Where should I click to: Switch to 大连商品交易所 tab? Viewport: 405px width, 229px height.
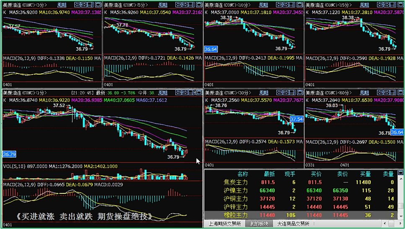tap(293, 224)
